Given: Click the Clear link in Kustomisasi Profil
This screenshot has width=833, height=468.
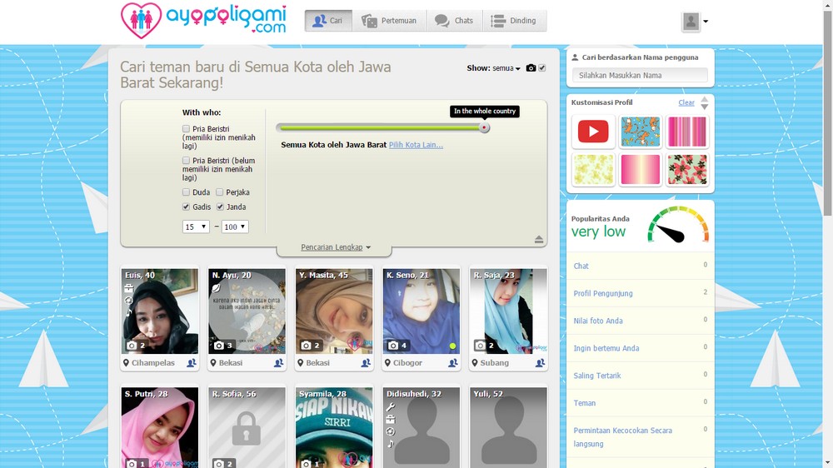Looking at the screenshot, I should tap(686, 102).
